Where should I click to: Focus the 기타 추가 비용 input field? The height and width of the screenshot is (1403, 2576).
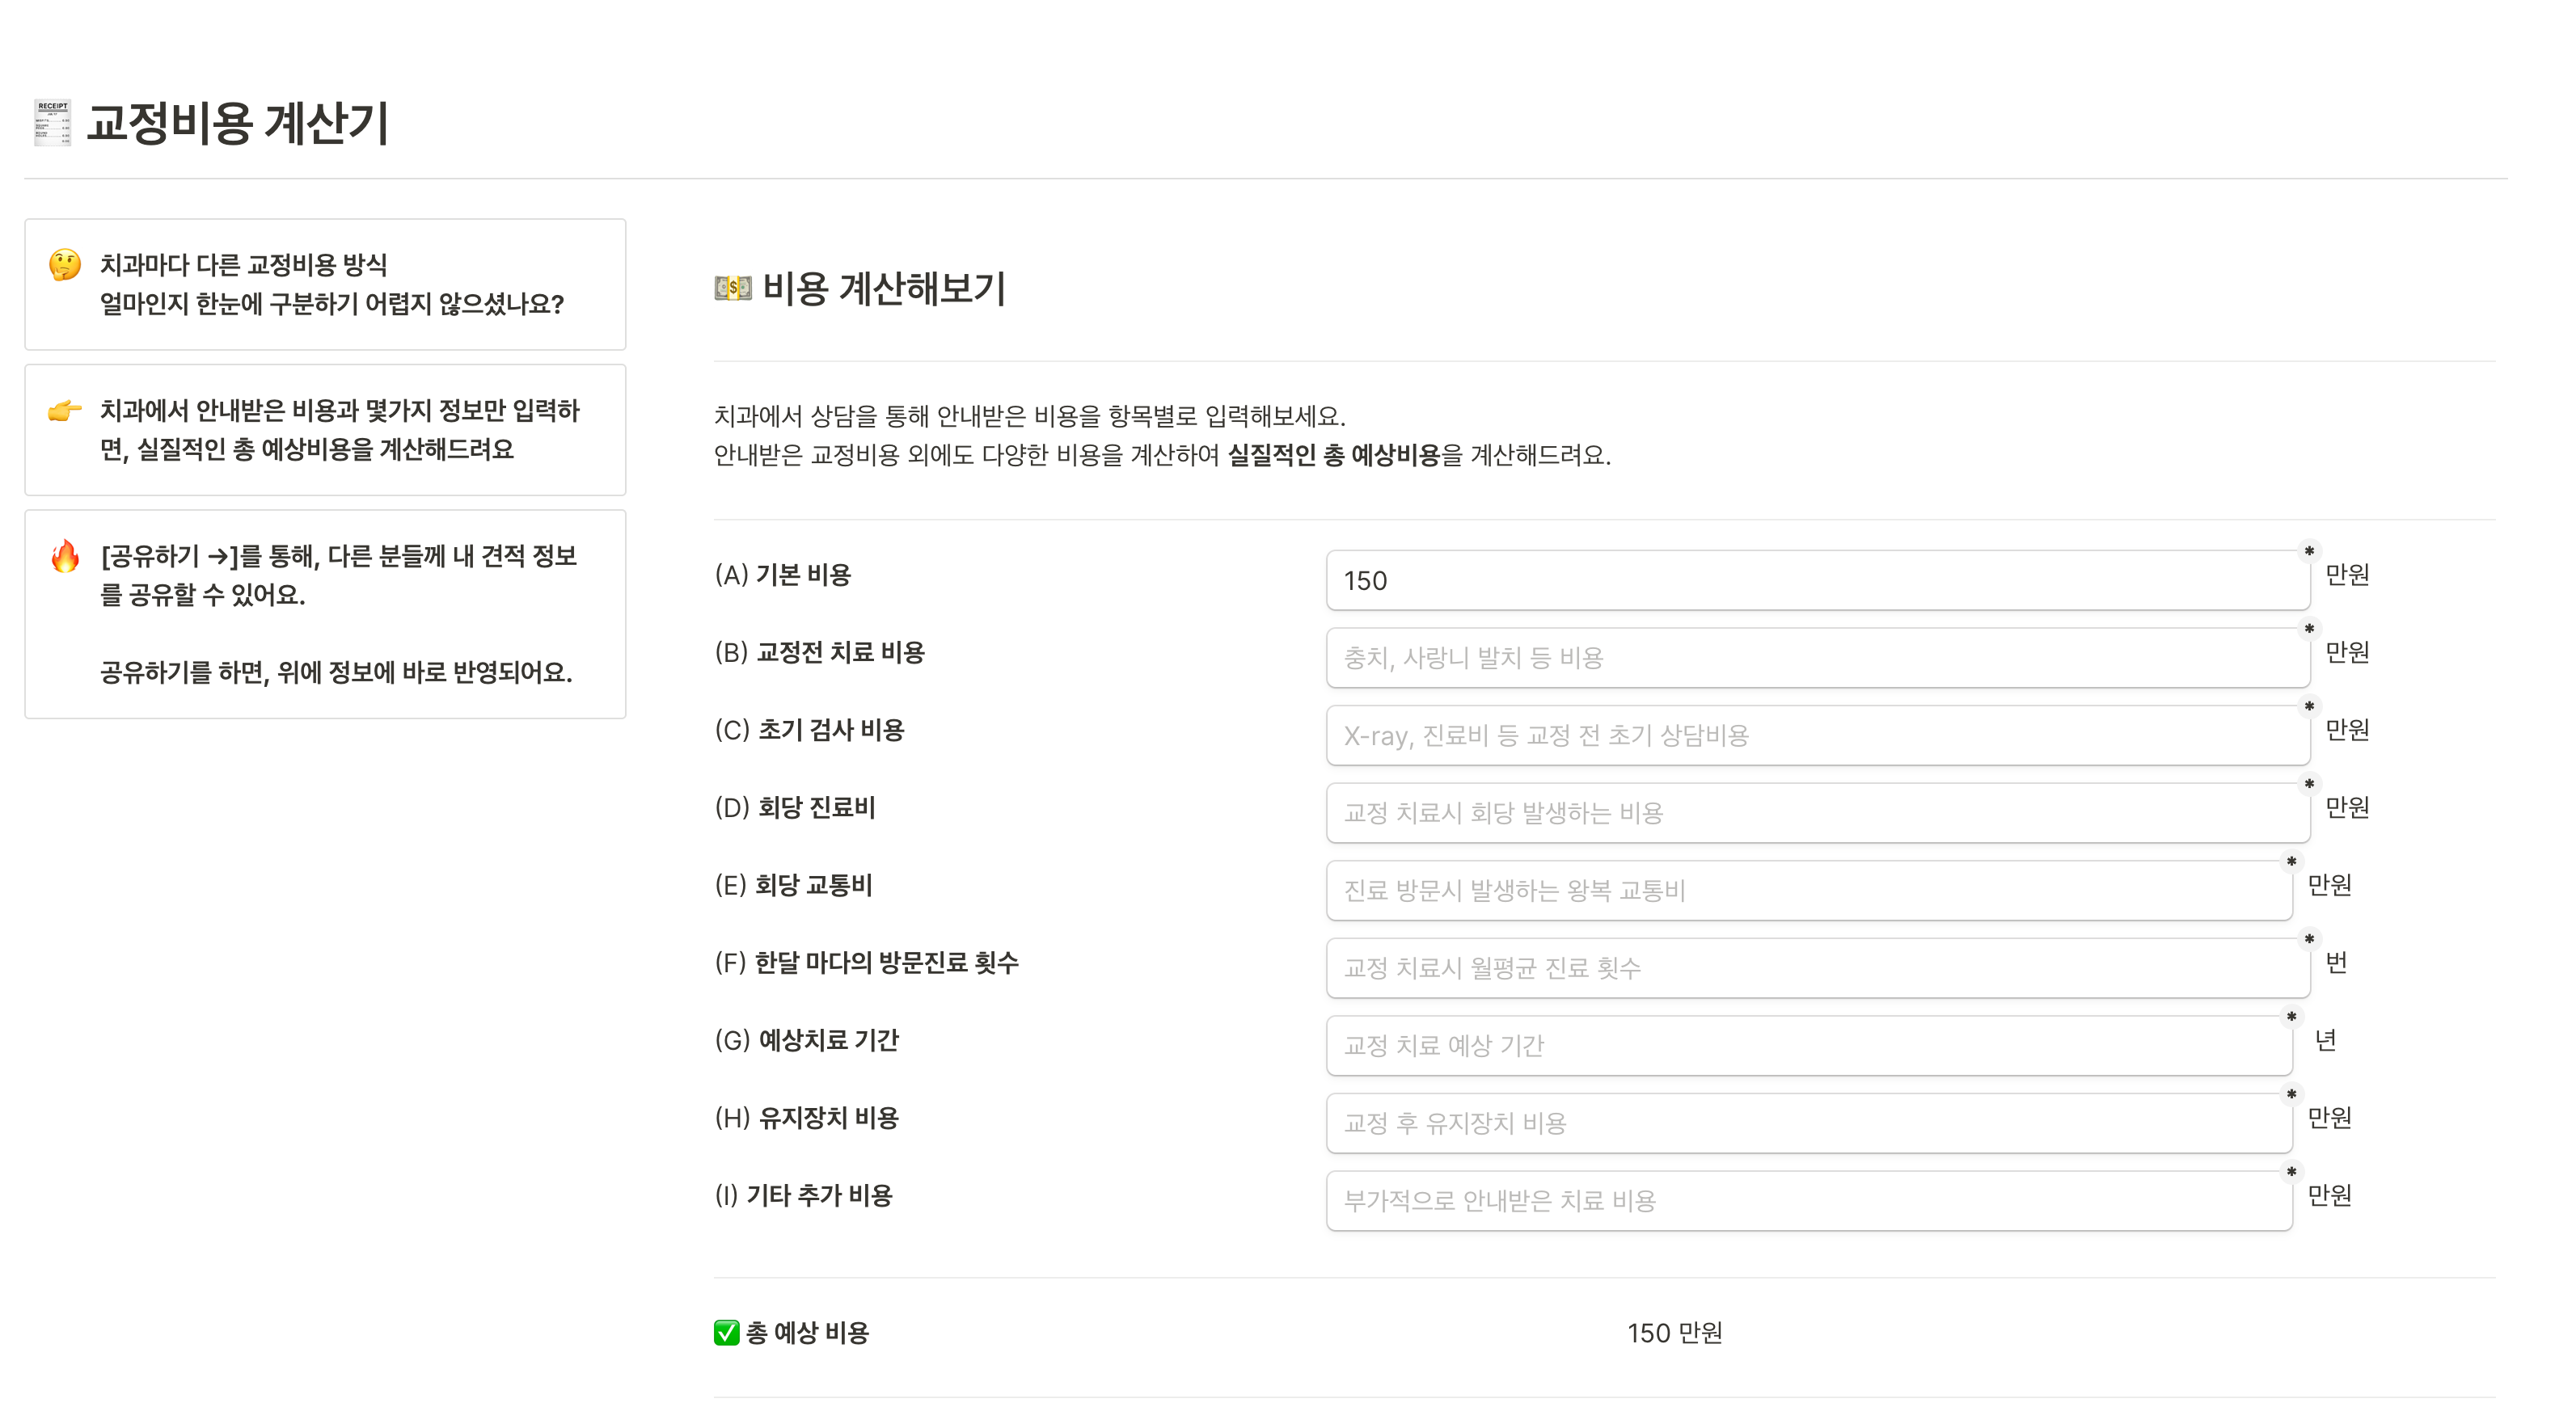pos(1808,1200)
